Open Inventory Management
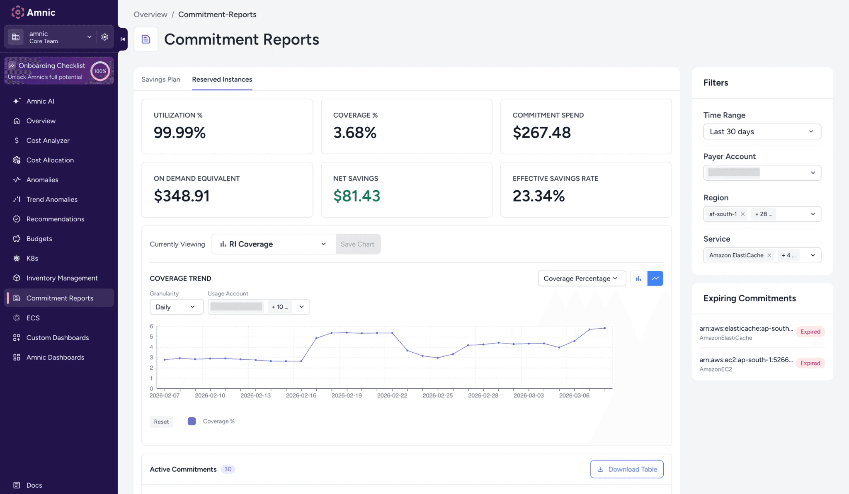849x494 pixels. point(62,278)
